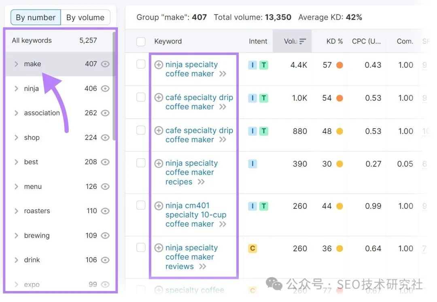Click double-arrow icon after ninja specialty coffee maker recipes
The height and width of the screenshot is (302, 437).
coord(201,182)
